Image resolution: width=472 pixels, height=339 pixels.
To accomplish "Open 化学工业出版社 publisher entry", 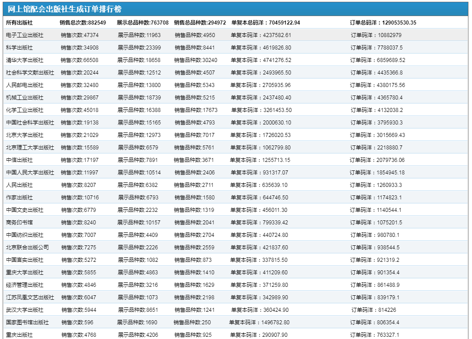I will (x=25, y=110).
